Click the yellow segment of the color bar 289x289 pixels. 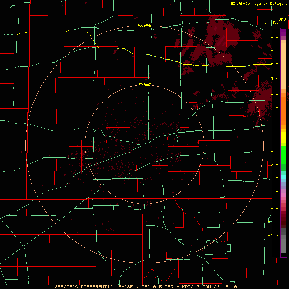click(x=284, y=137)
